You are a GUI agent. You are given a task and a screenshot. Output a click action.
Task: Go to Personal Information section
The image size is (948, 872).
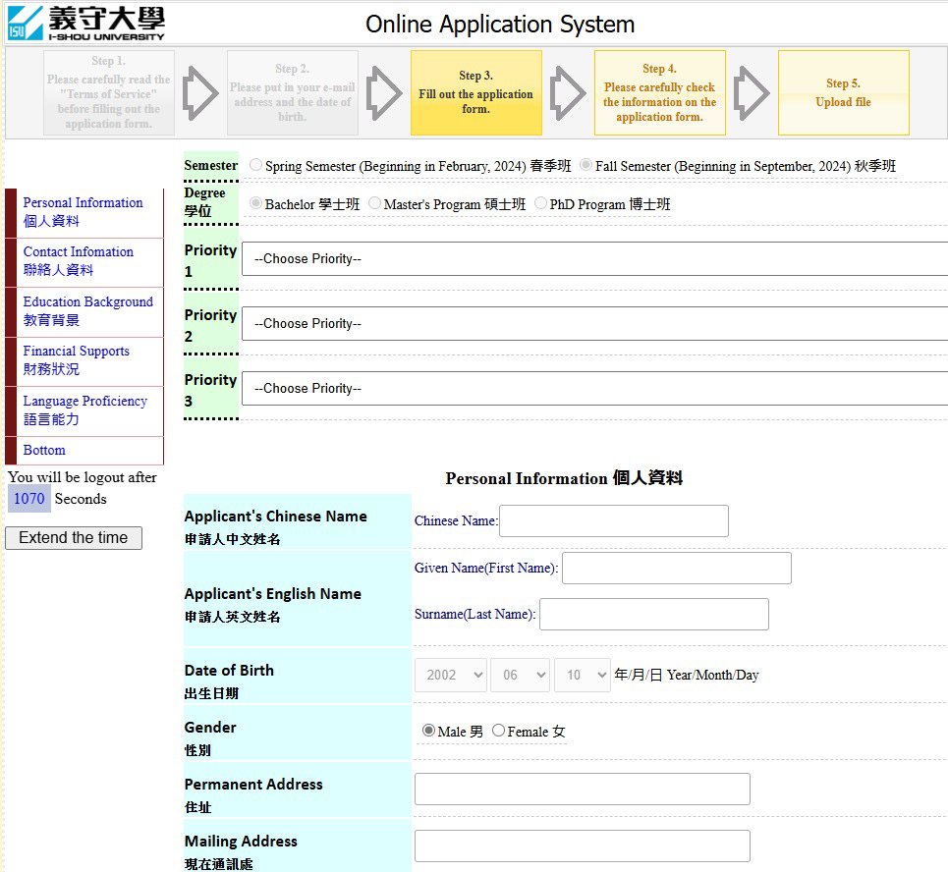83,211
